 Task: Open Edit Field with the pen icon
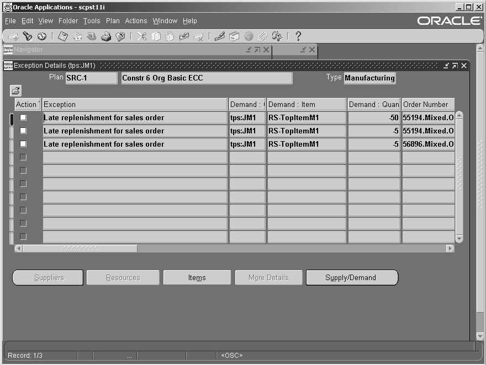coord(219,36)
